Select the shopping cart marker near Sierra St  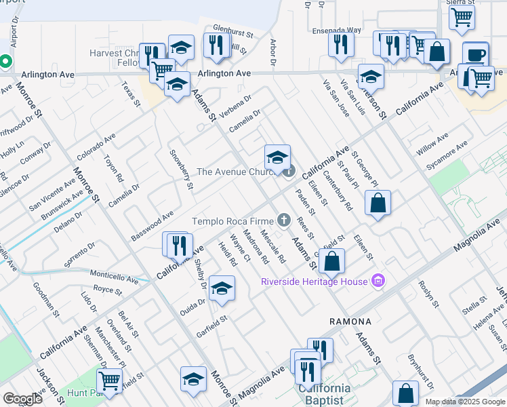click(x=462, y=18)
